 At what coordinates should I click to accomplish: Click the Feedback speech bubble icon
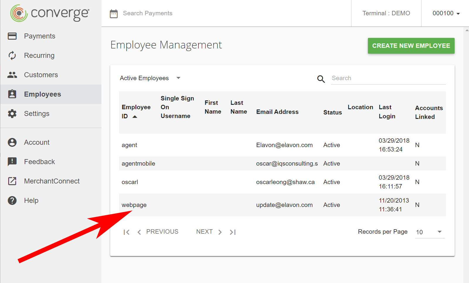click(x=12, y=162)
